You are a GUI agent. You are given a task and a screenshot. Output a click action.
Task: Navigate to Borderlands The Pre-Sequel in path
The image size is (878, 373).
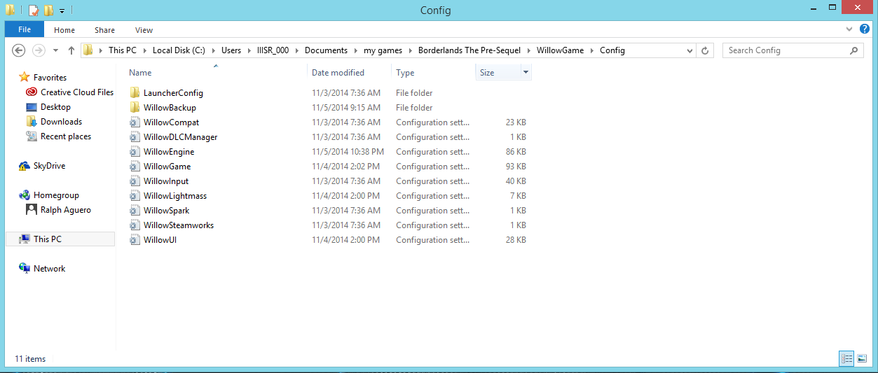click(469, 50)
